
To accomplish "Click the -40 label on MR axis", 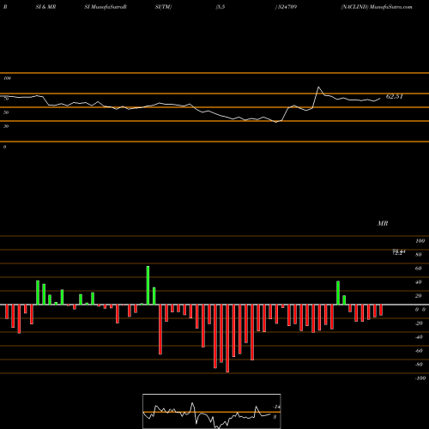I will click(x=419, y=337).
